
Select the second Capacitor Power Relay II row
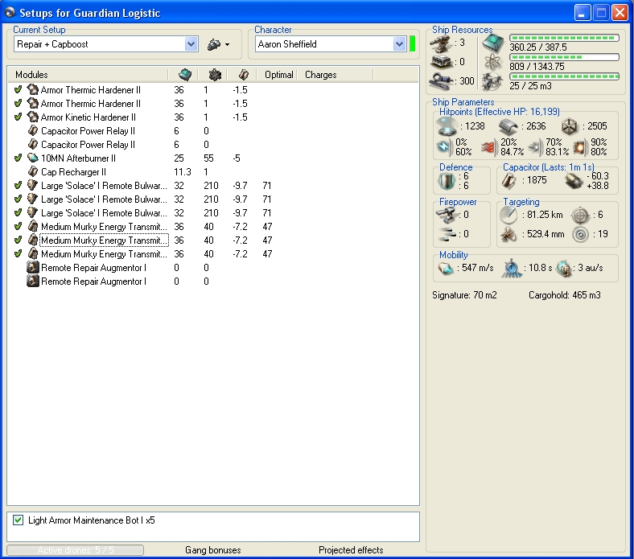pos(212,145)
